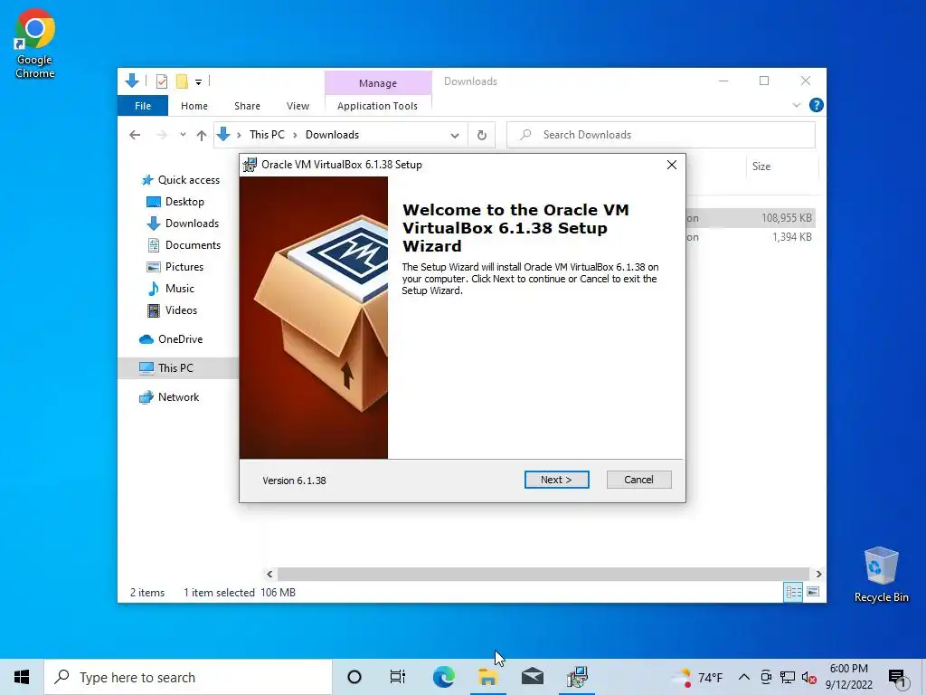Open Videos in navigation pane
Image resolution: width=926 pixels, height=695 pixels.
pos(173,310)
